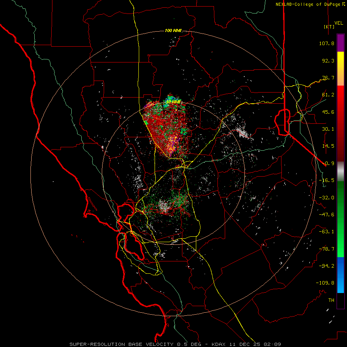
Task: Click the purple segment of the color bar
Action: pyautogui.click(x=340, y=43)
